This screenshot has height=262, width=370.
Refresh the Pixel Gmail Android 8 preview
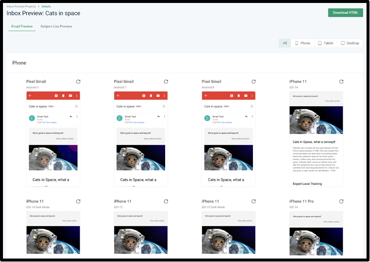pos(253,82)
